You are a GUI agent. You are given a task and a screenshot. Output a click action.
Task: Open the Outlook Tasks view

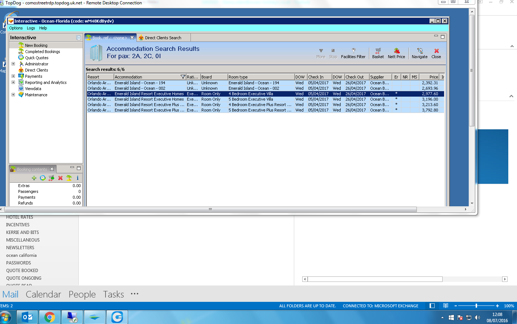click(114, 294)
